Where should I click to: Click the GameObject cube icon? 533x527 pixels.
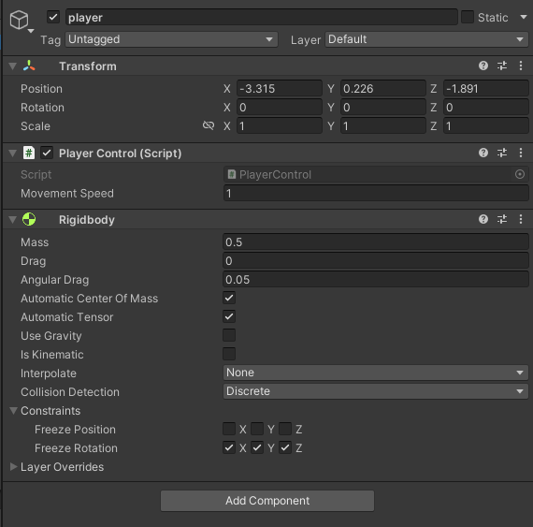click(19, 20)
